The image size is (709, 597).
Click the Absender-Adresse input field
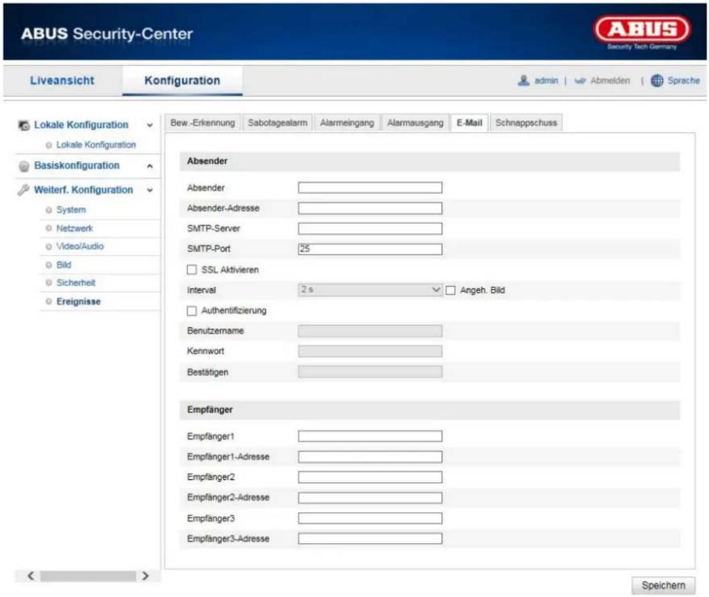(x=370, y=208)
